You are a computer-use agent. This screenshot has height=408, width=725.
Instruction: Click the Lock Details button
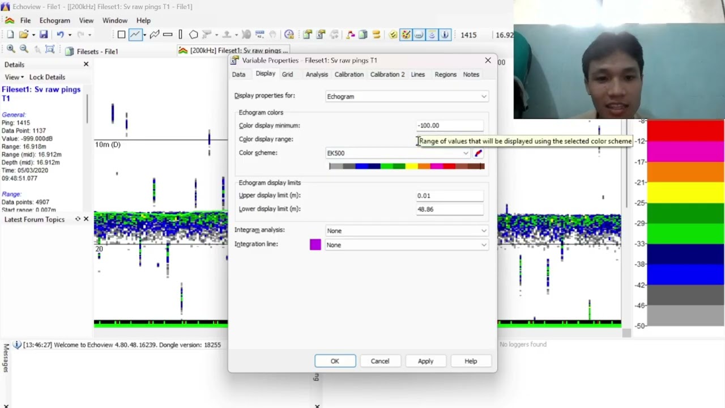[x=47, y=77]
